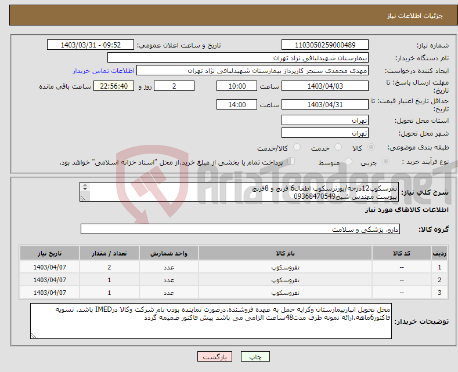Click the buyer notes text area
458x372 pixels.
point(211,321)
